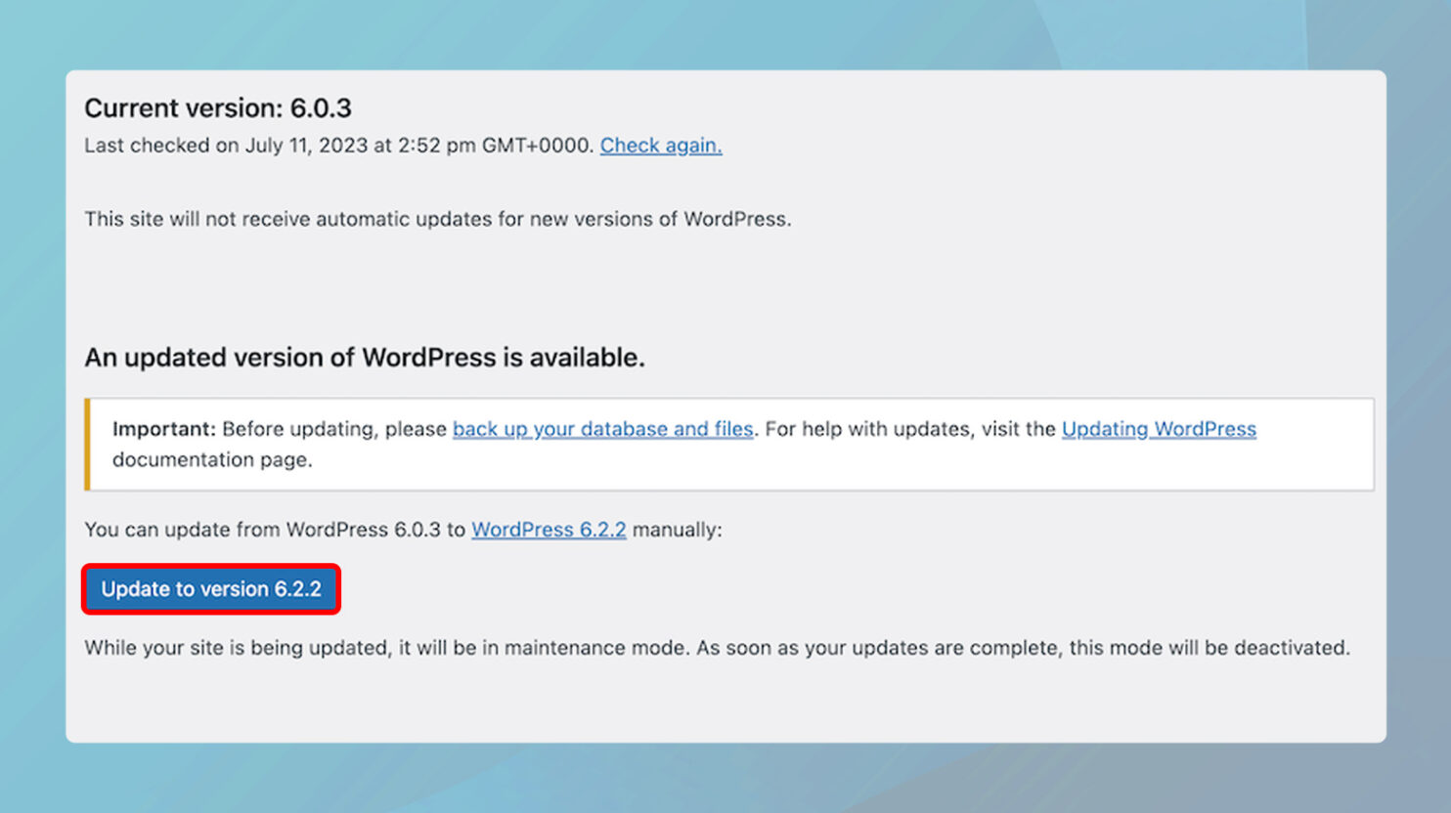The image size is (1451, 813).
Task: Click the documentation page text in the notice
Action: [212, 459]
